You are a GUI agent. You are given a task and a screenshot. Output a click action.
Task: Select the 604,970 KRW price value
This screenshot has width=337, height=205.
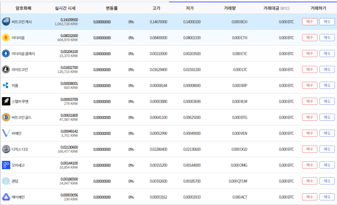(x=67, y=40)
